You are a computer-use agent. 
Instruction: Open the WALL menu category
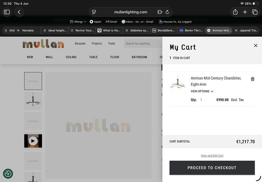click(49, 57)
